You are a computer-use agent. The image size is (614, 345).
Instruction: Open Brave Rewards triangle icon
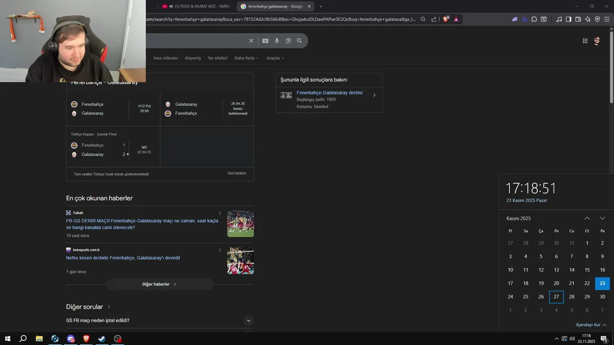[x=456, y=19]
